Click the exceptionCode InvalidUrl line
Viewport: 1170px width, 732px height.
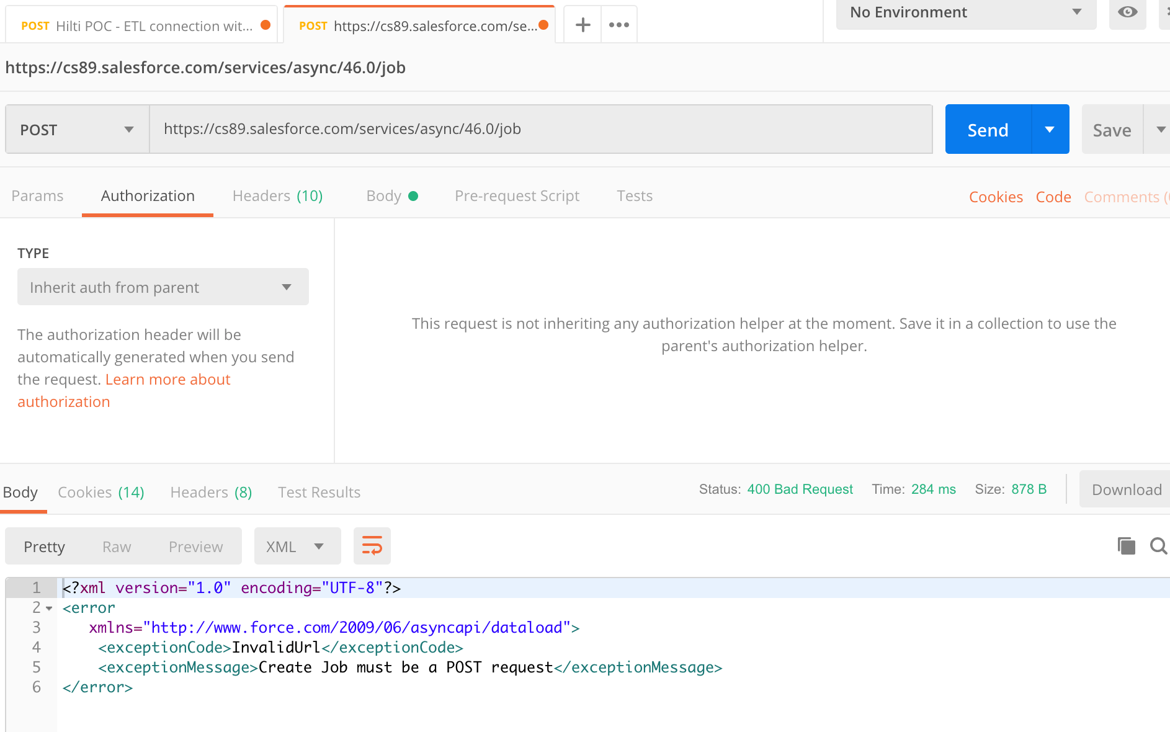tap(280, 648)
